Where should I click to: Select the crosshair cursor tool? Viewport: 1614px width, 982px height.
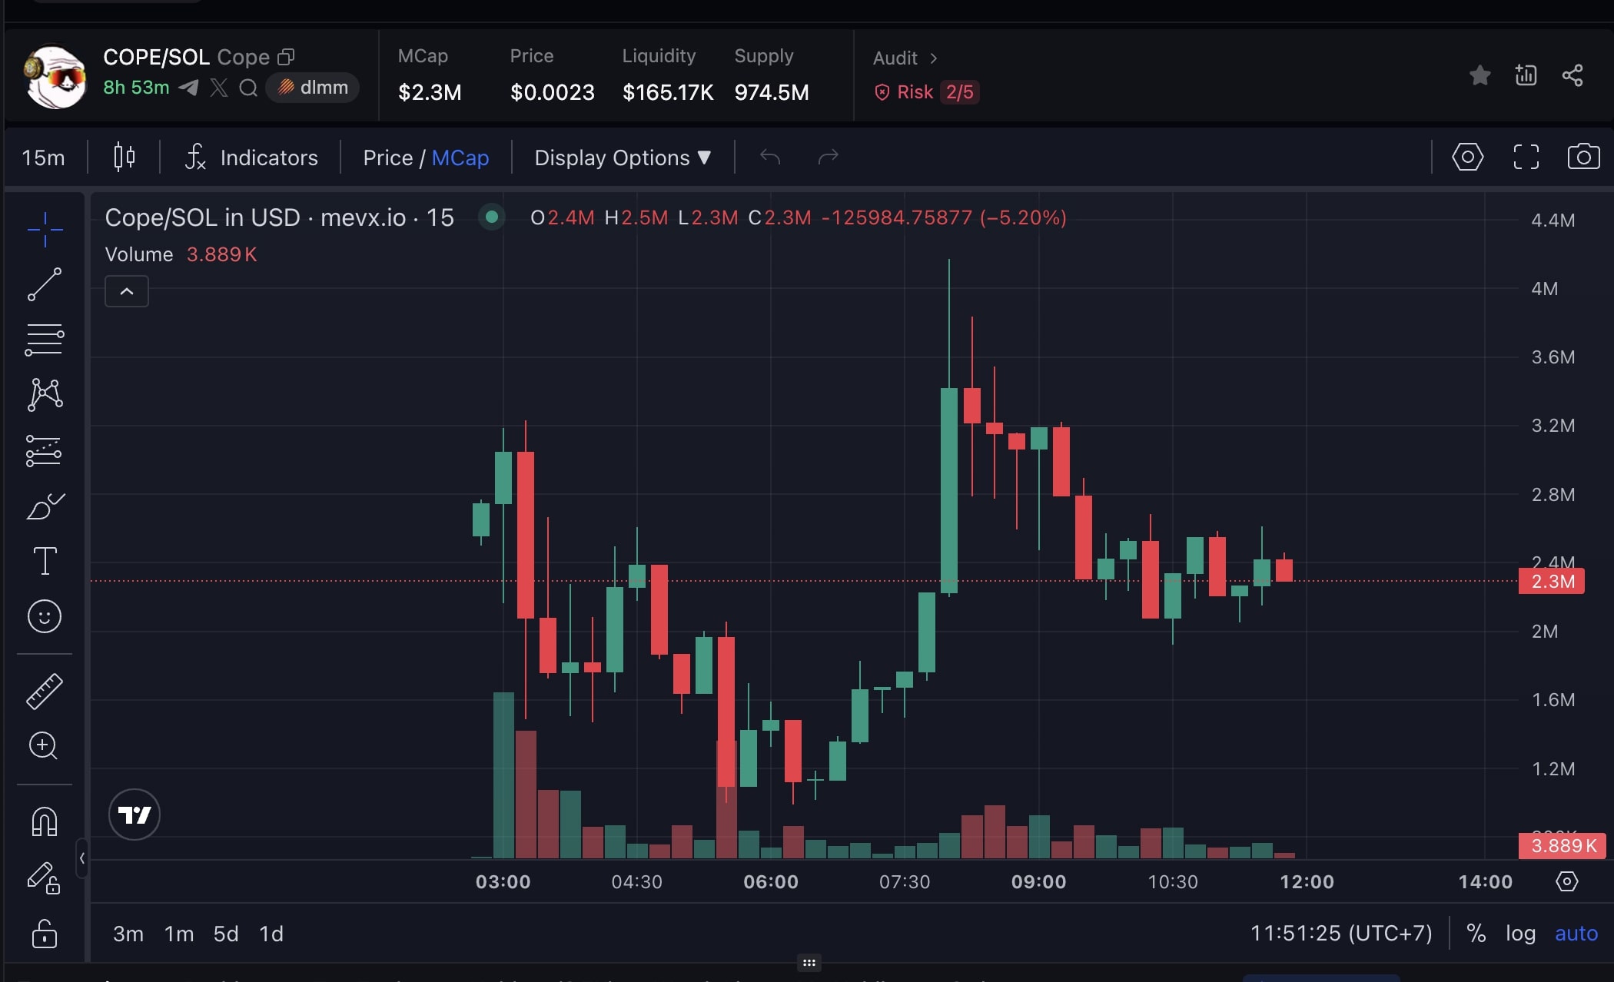45,229
